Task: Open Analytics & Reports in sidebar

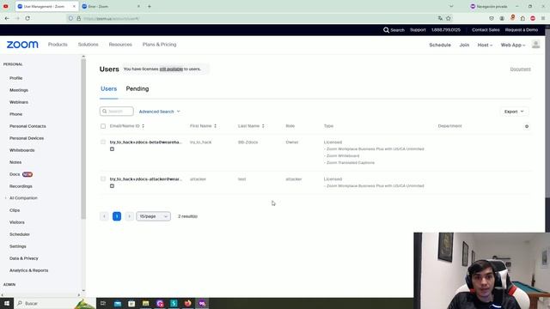Action: (x=28, y=270)
